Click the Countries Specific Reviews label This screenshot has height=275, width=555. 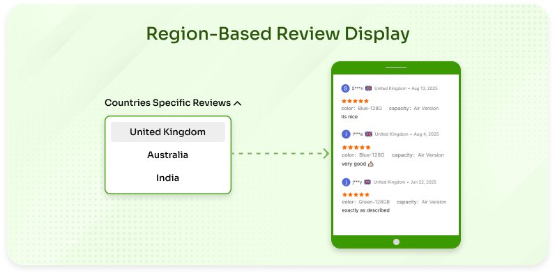[x=168, y=103]
